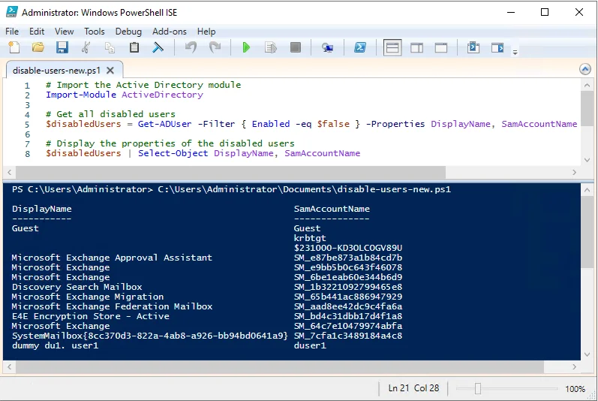The image size is (598, 401).
Task: Console pane horizontal scroll right arrow
Action: (x=574, y=366)
